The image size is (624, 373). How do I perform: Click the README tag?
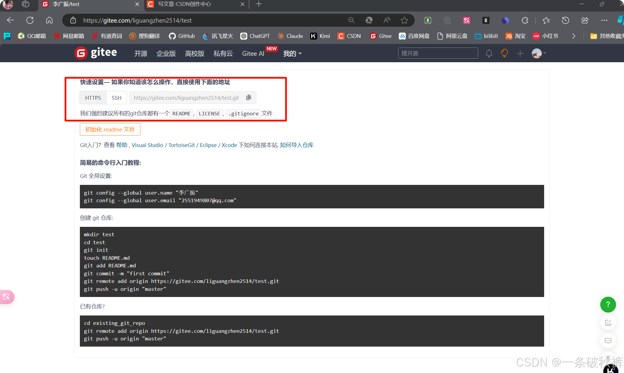pyautogui.click(x=181, y=114)
